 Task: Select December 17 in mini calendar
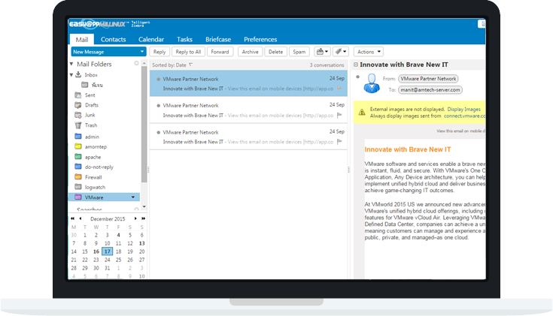click(x=107, y=251)
